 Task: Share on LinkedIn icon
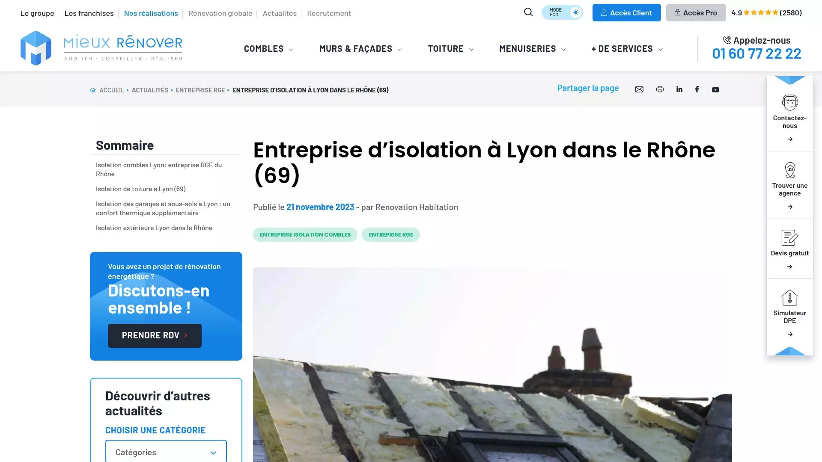click(679, 89)
